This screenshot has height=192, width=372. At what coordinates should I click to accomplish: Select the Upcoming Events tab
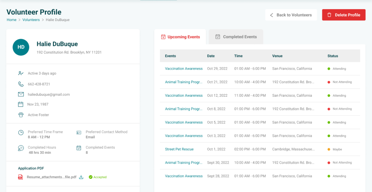coord(180,37)
